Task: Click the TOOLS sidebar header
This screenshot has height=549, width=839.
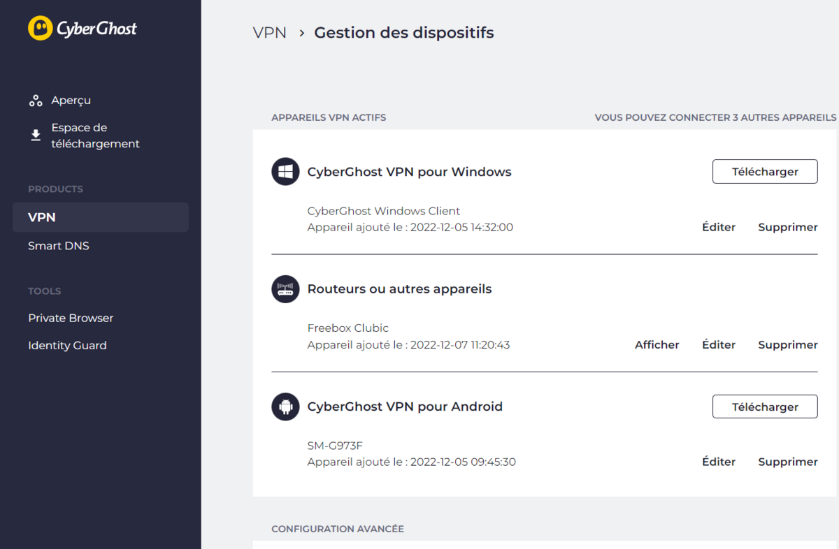Action: point(45,291)
